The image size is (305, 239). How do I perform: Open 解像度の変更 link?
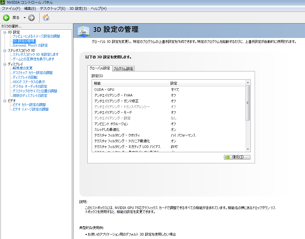[x=23, y=68]
